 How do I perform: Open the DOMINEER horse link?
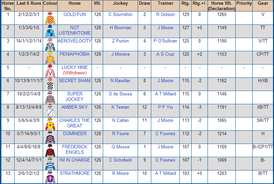point(75,133)
